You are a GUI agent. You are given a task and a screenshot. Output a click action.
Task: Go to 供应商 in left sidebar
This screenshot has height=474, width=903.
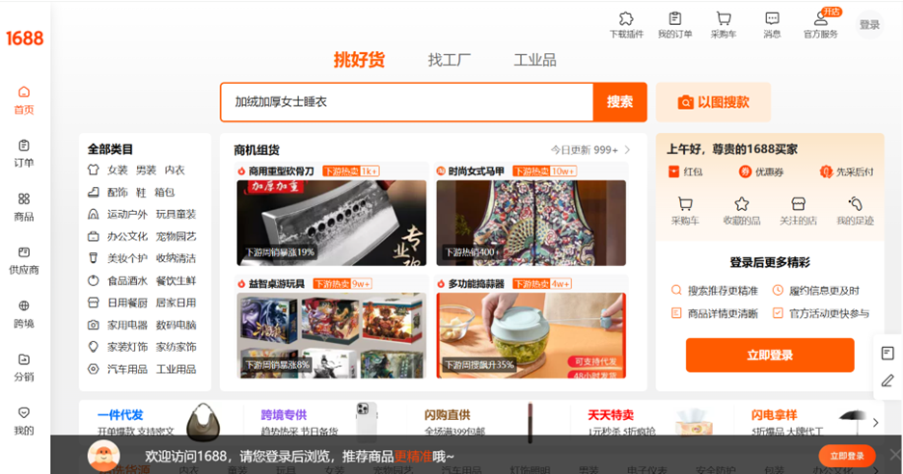pos(24,259)
